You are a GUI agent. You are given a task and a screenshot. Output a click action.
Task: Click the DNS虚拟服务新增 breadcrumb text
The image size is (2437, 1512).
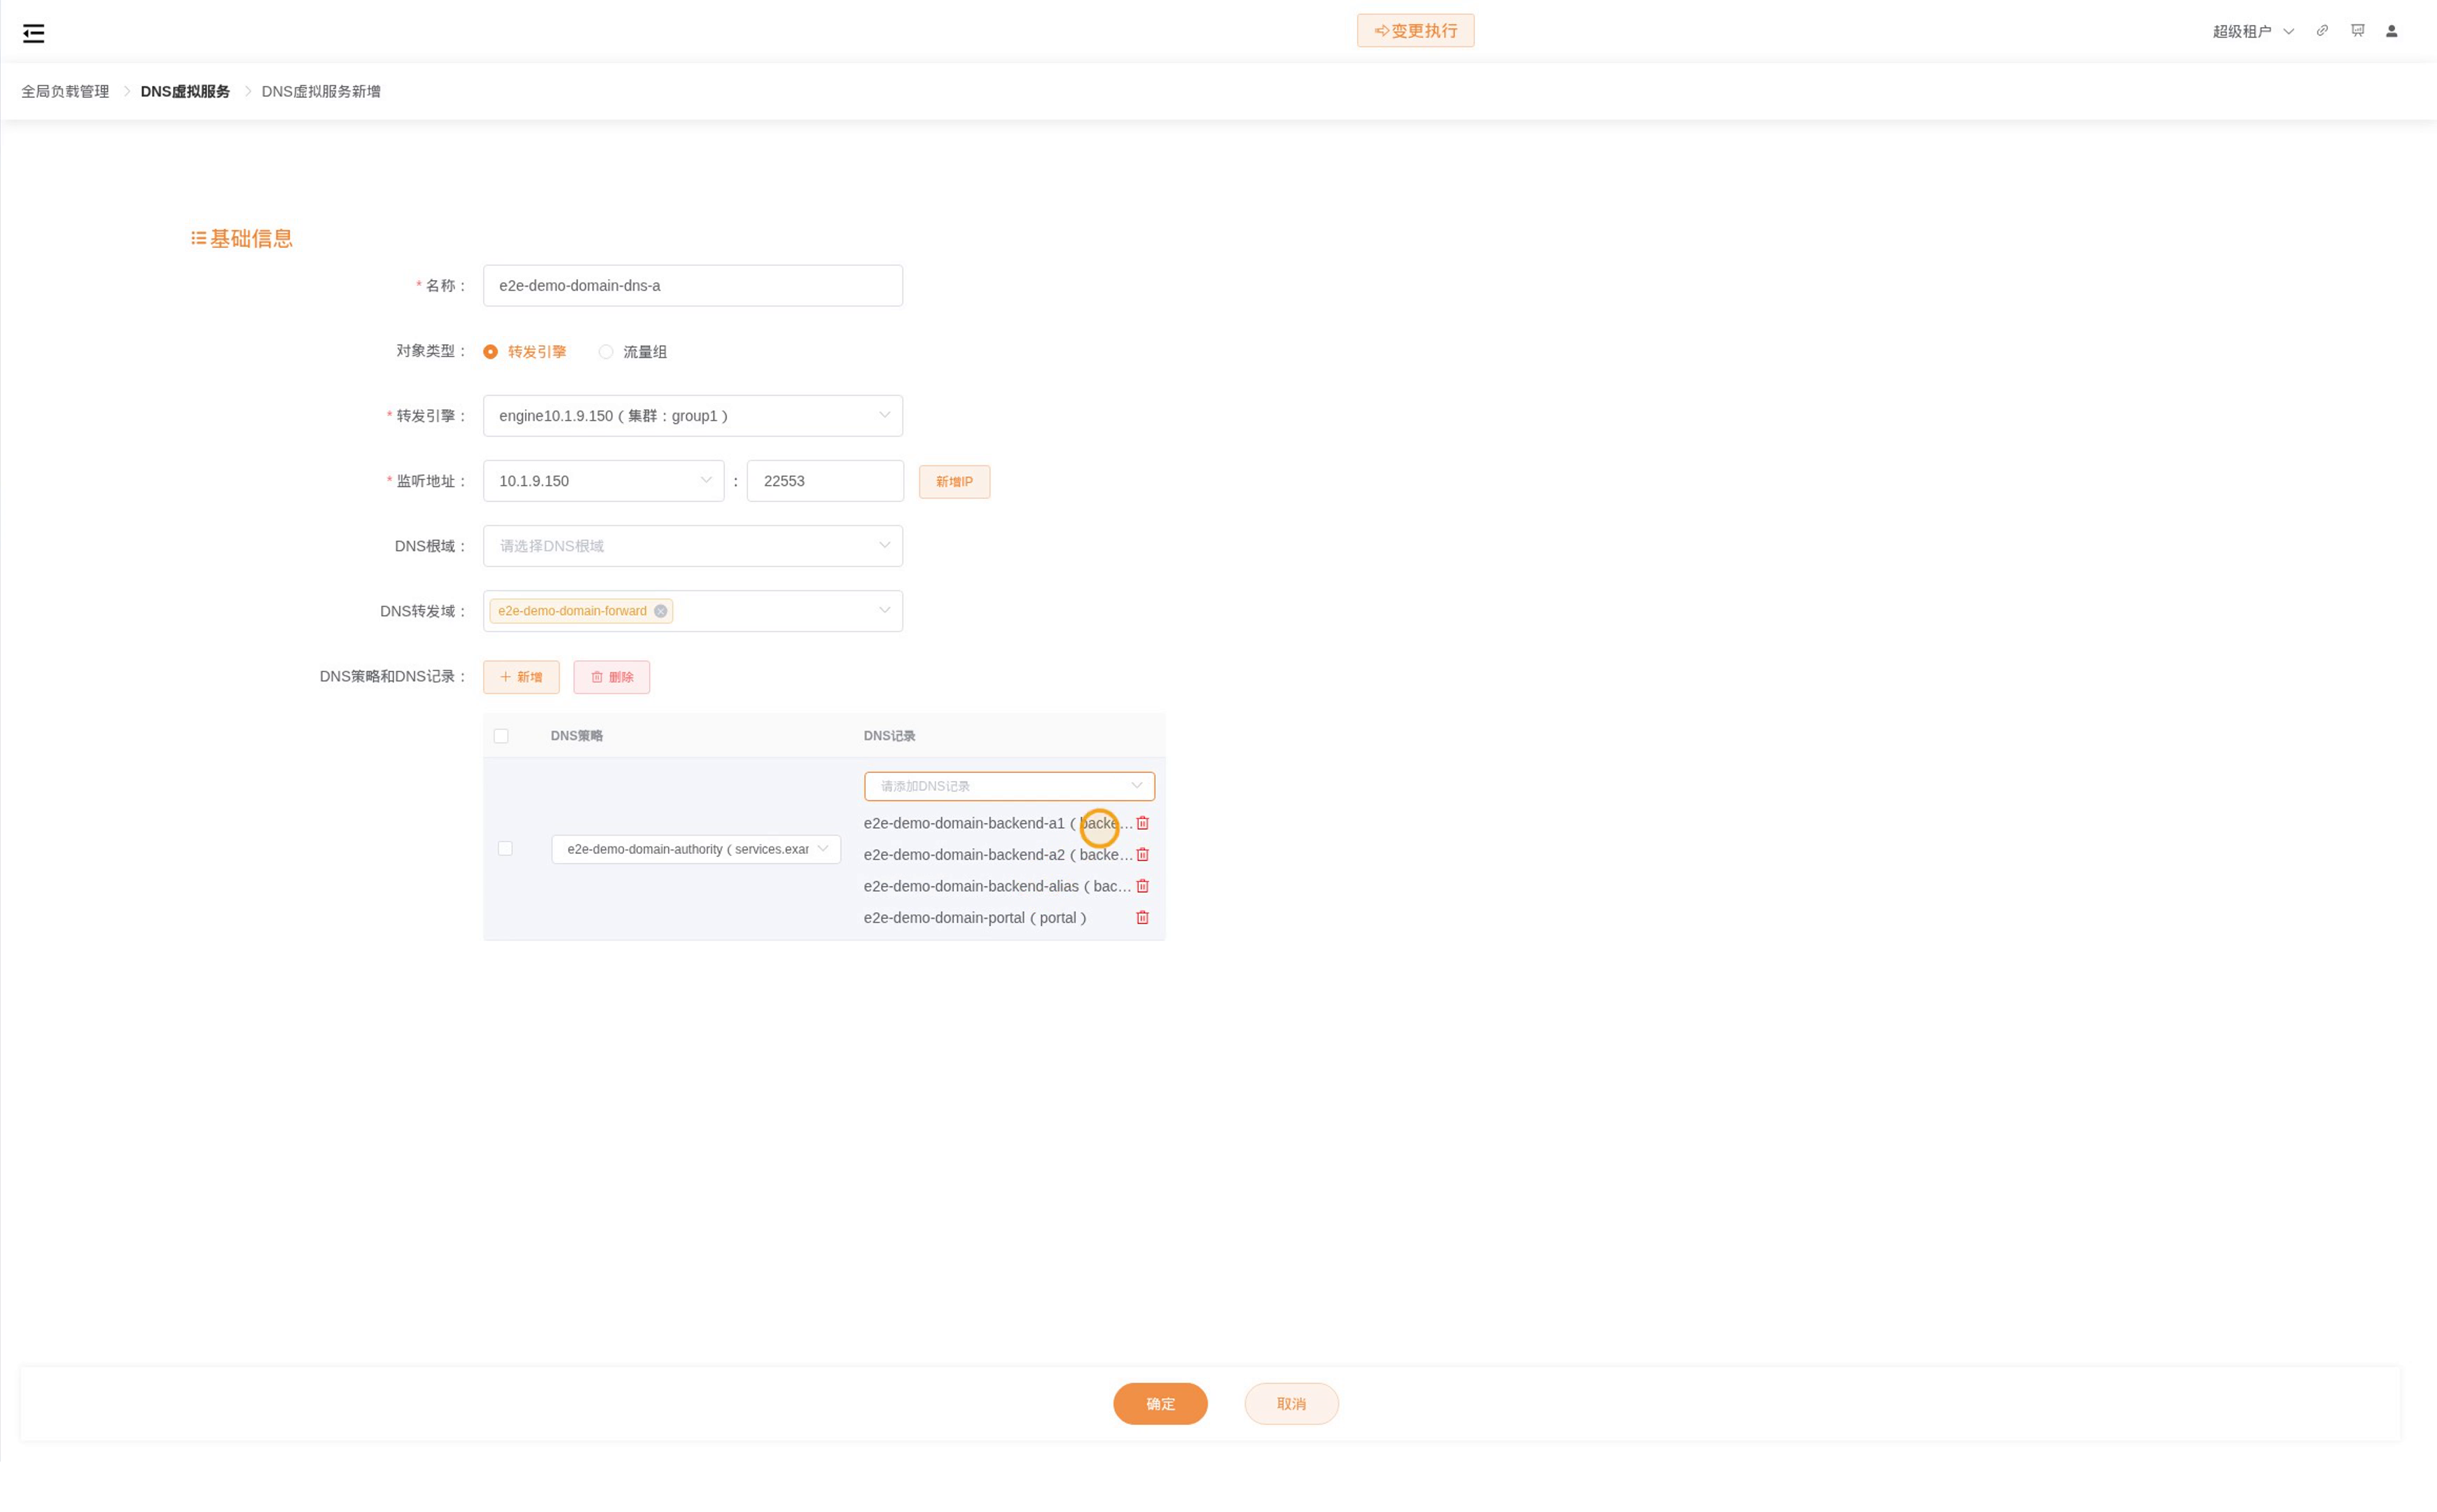point(321,91)
